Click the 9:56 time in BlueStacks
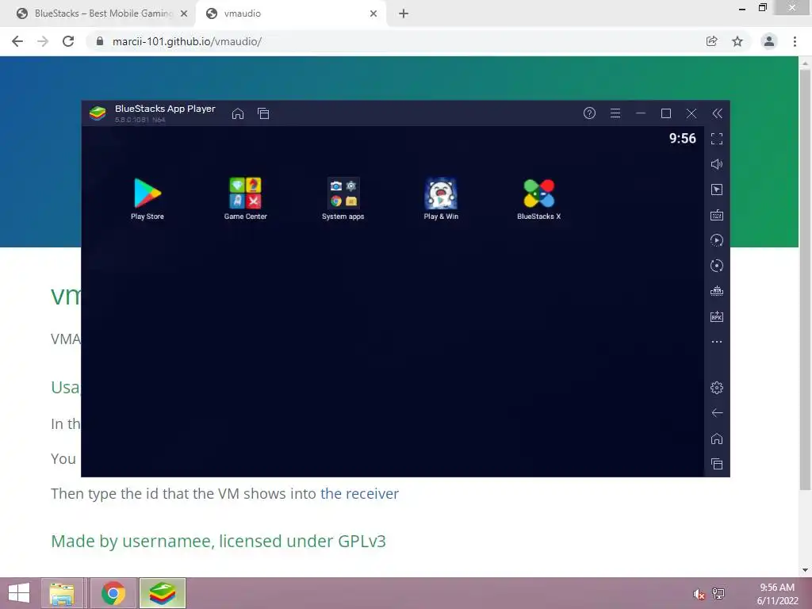 (682, 138)
